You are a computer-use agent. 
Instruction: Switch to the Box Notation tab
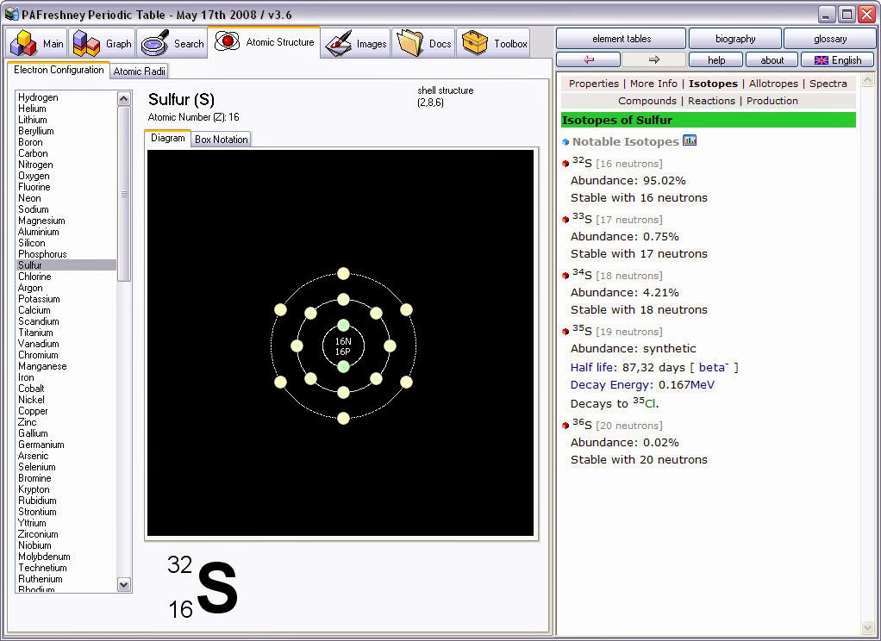[x=221, y=140]
